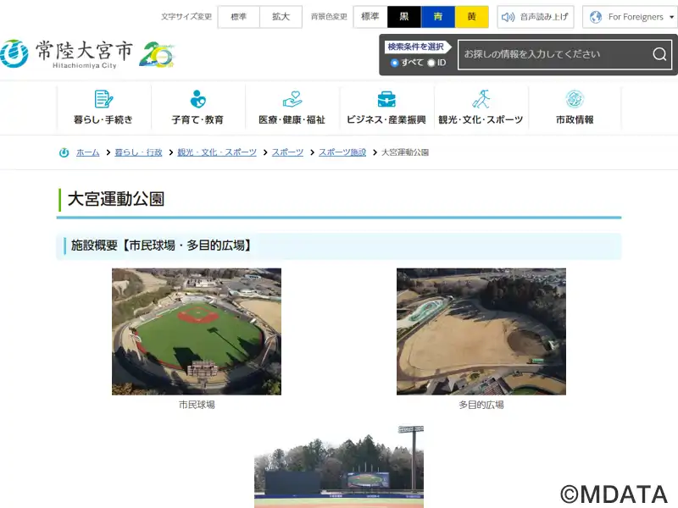
Task: Click the breadcrumb home city icon
Action: pyautogui.click(x=64, y=152)
